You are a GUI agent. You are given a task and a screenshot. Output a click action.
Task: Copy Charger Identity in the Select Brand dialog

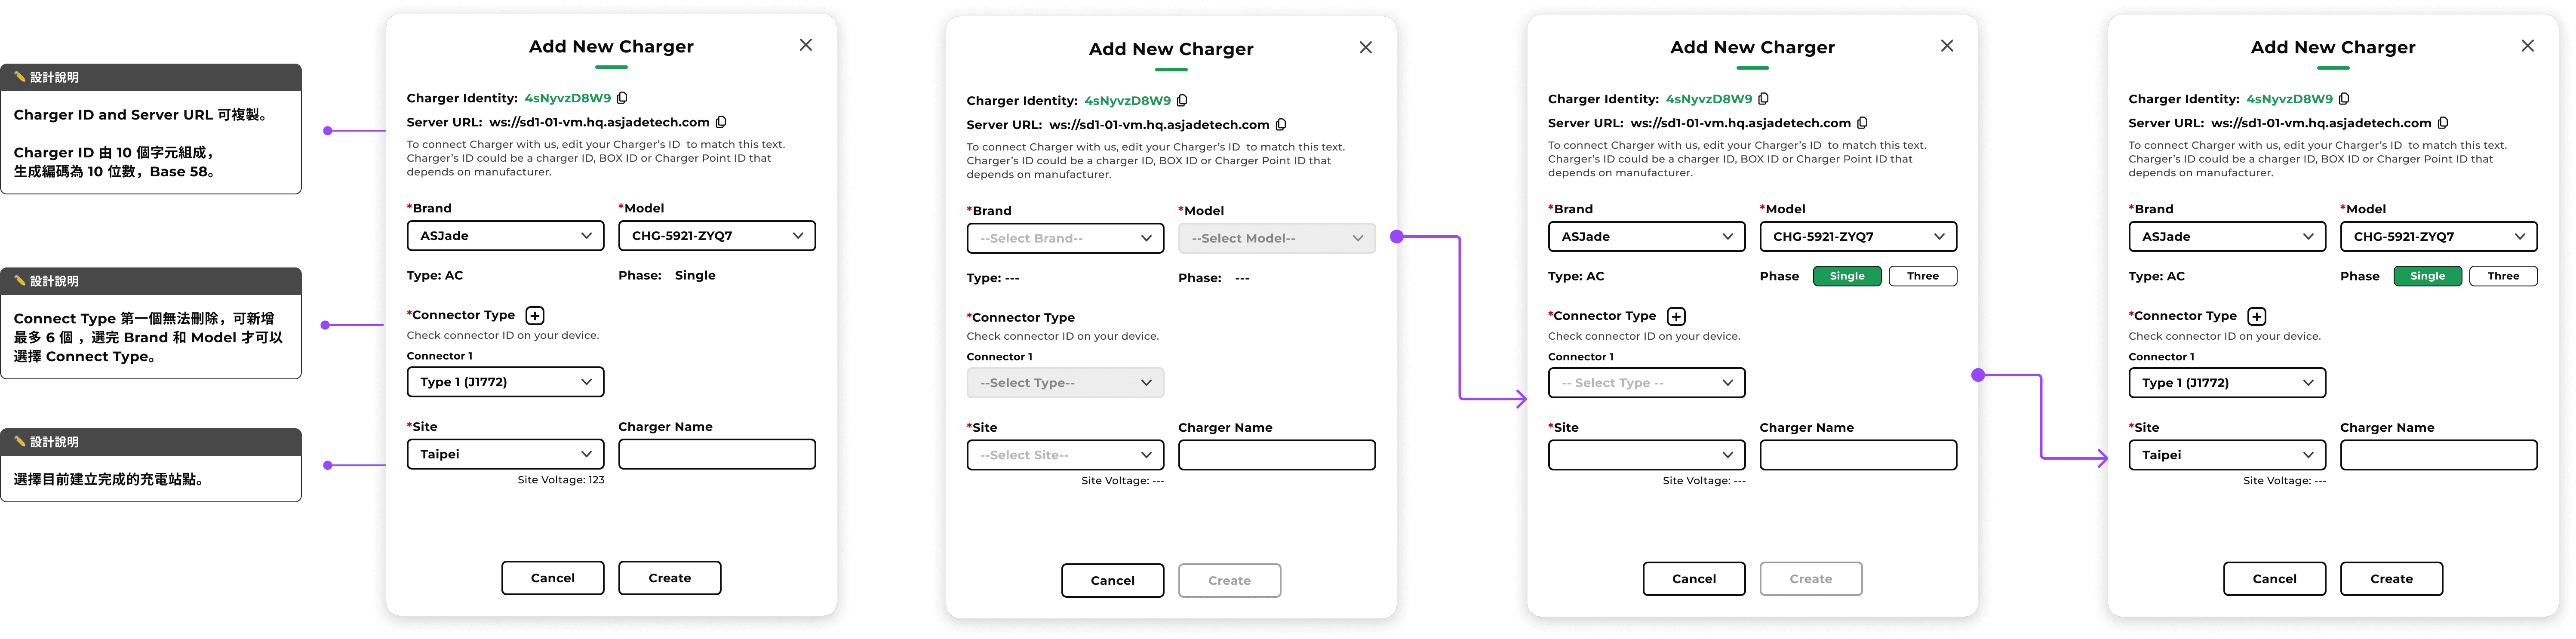(1182, 101)
